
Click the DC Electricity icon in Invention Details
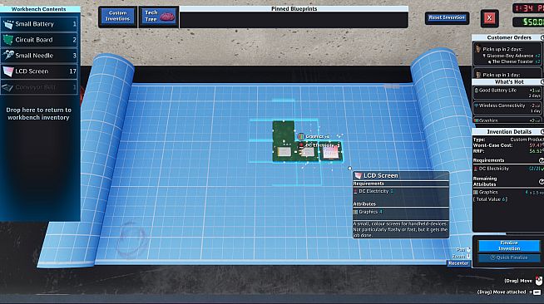[x=476, y=169]
